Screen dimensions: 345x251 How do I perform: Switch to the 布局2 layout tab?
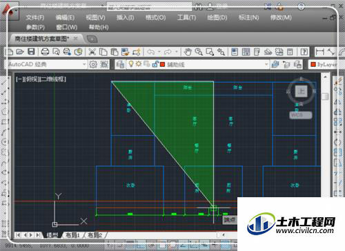pyautogui.click(x=95, y=235)
